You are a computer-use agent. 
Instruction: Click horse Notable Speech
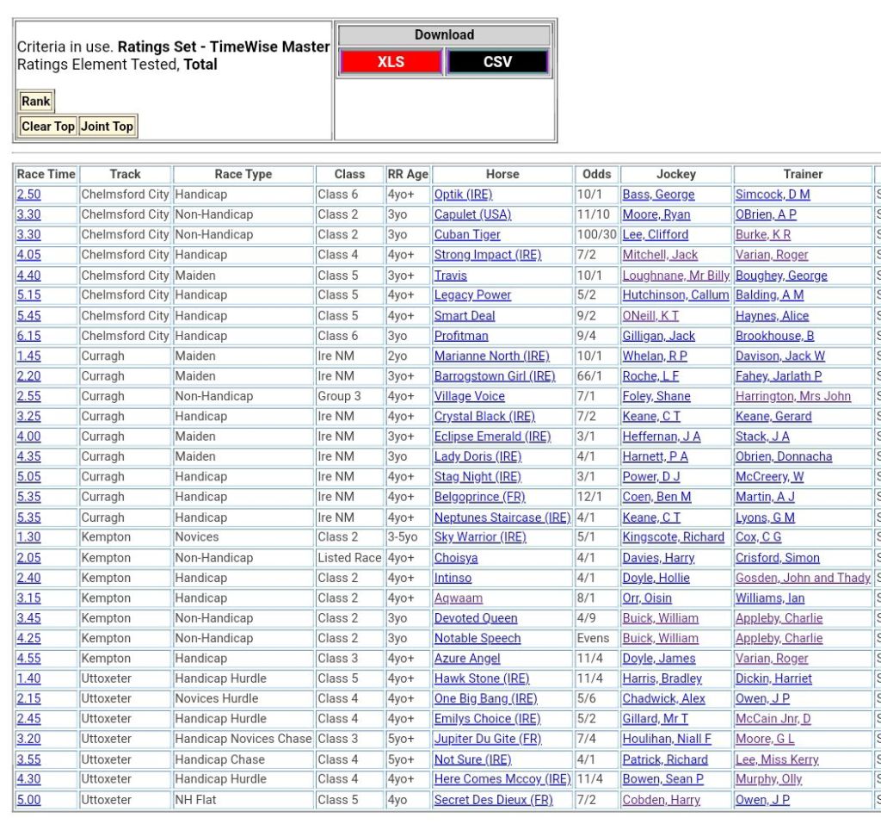(477, 638)
